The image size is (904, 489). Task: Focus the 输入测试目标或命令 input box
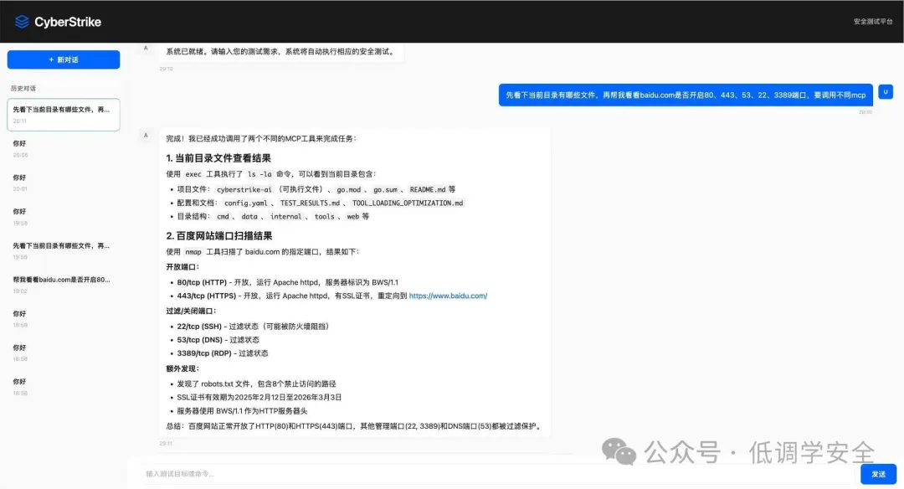pyautogui.click(x=499, y=474)
